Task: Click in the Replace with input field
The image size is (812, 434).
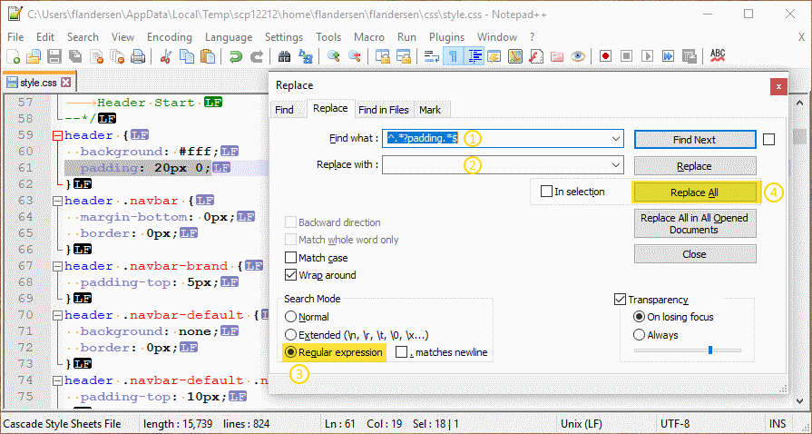Action: 503,165
